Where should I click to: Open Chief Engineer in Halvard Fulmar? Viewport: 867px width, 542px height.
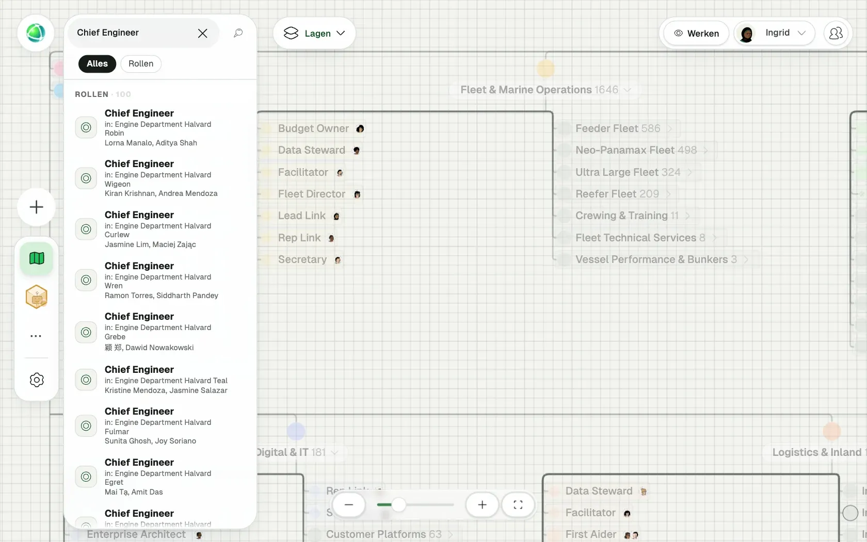point(160,425)
